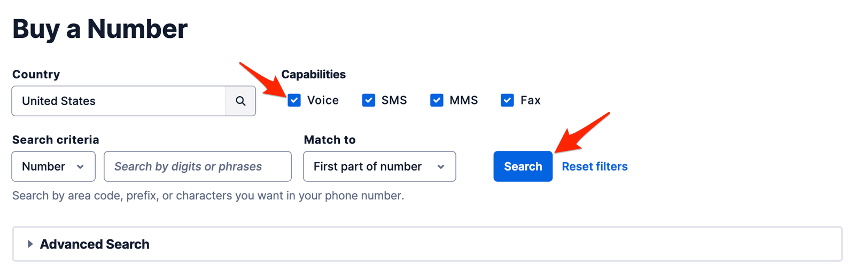Disable the MMS capability checkbox
Screen dimensions: 855x273
[x=437, y=100]
